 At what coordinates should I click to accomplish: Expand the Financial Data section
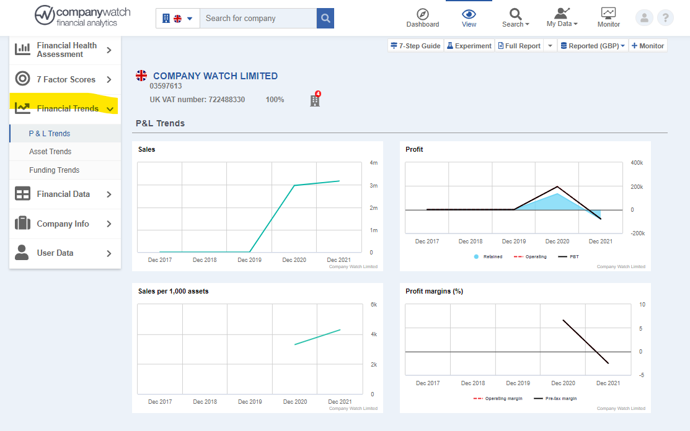point(65,194)
